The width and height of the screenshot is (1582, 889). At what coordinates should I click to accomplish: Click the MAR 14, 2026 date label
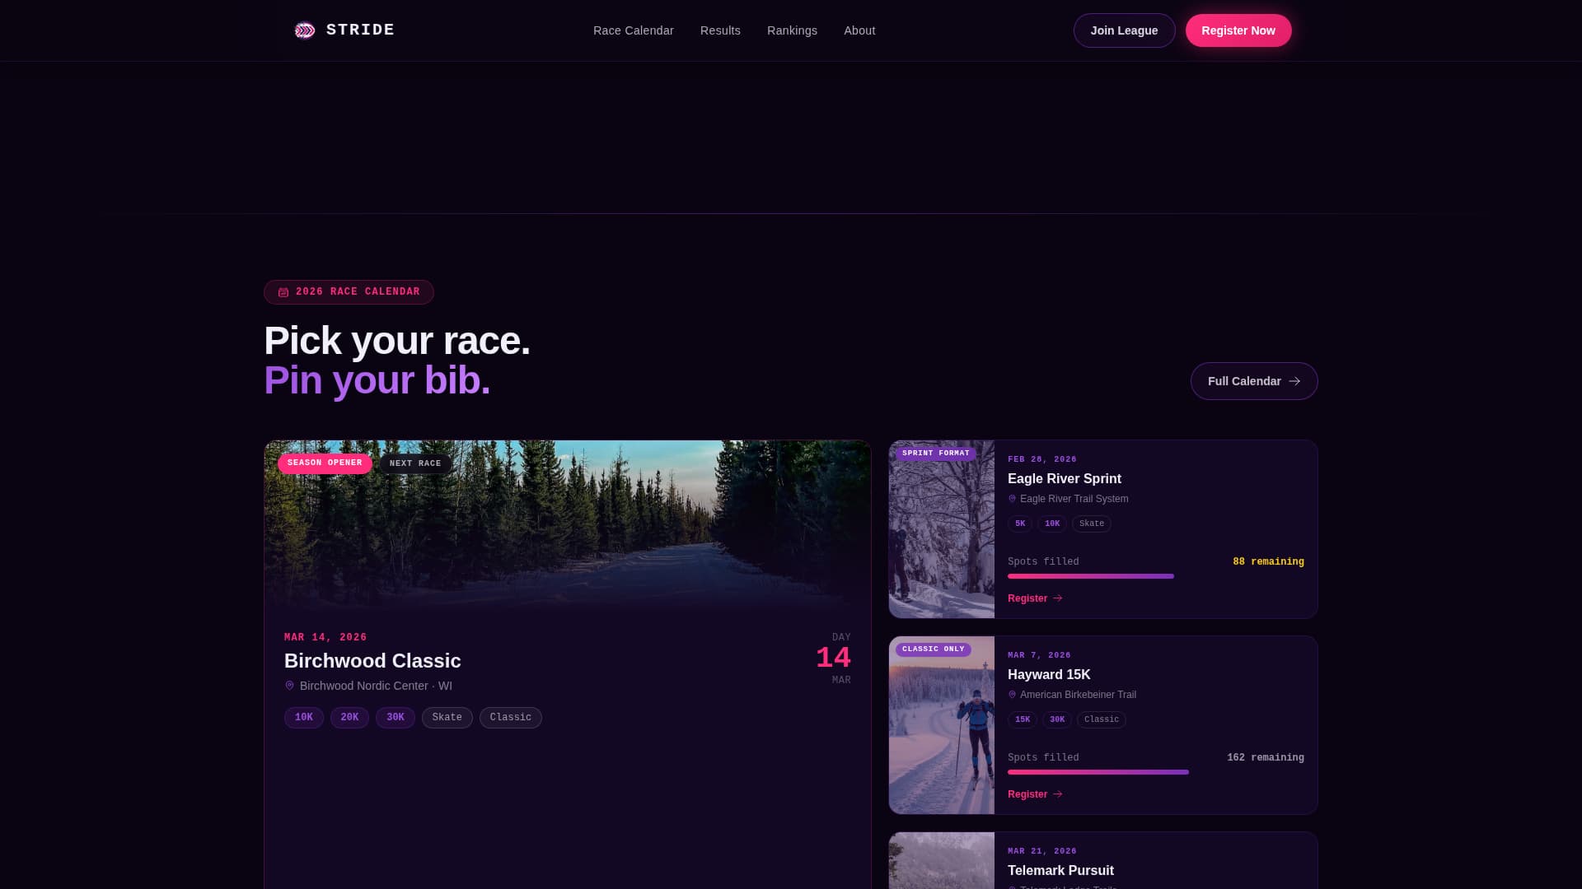coord(325,637)
